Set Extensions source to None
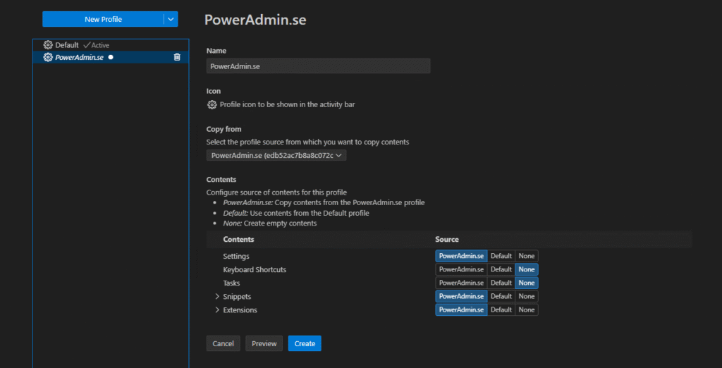722x368 pixels. click(526, 309)
